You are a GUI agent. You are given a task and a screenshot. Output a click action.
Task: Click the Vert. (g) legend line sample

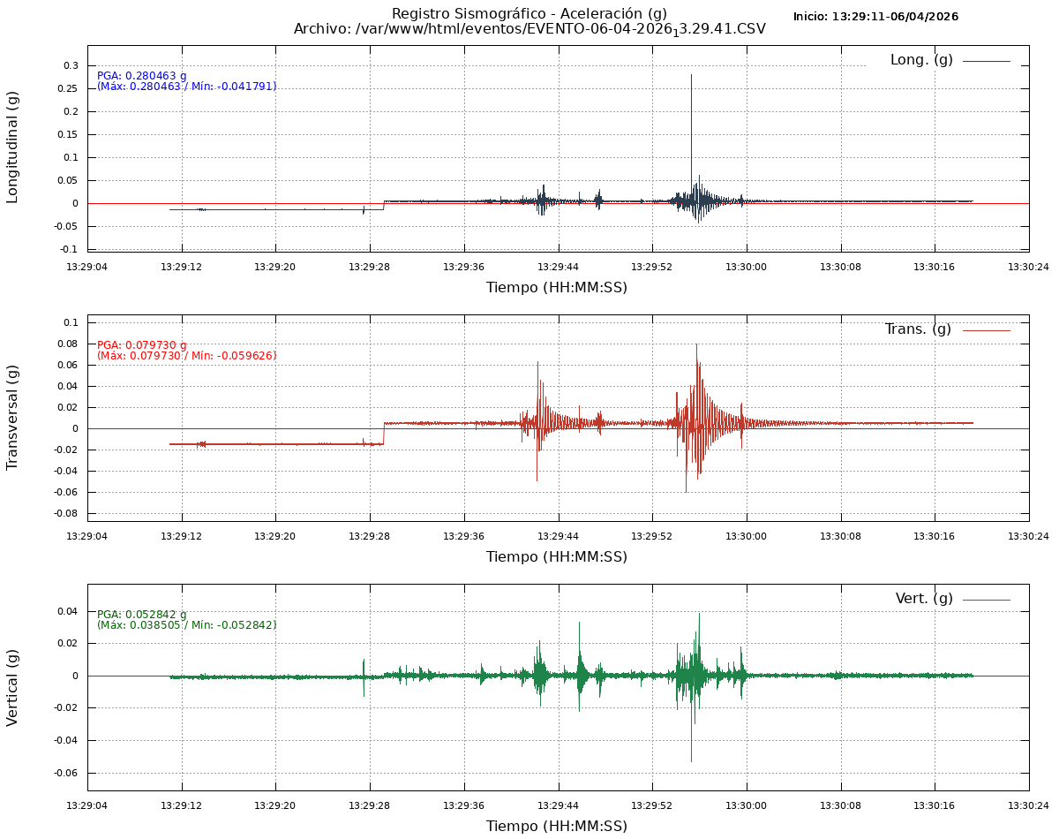986,600
